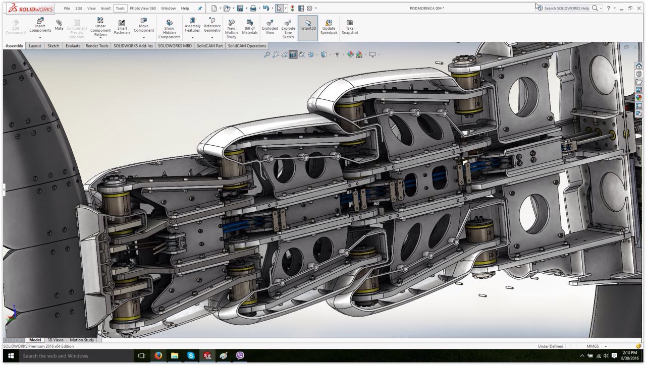Toggle the Instant3D button
Image resolution: width=646 pixels, height=365 pixels.
[307, 28]
